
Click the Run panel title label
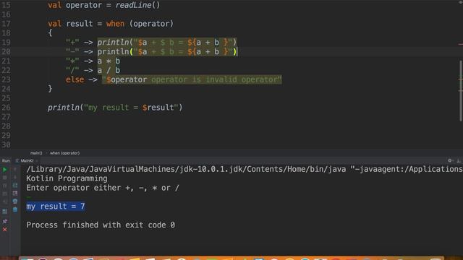pyautogui.click(x=6, y=160)
